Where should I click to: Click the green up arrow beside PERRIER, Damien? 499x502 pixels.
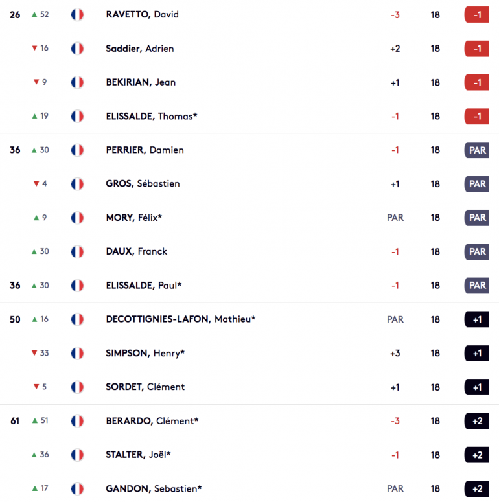(x=34, y=150)
